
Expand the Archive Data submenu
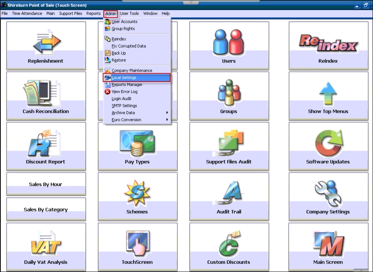pyautogui.click(x=137, y=113)
